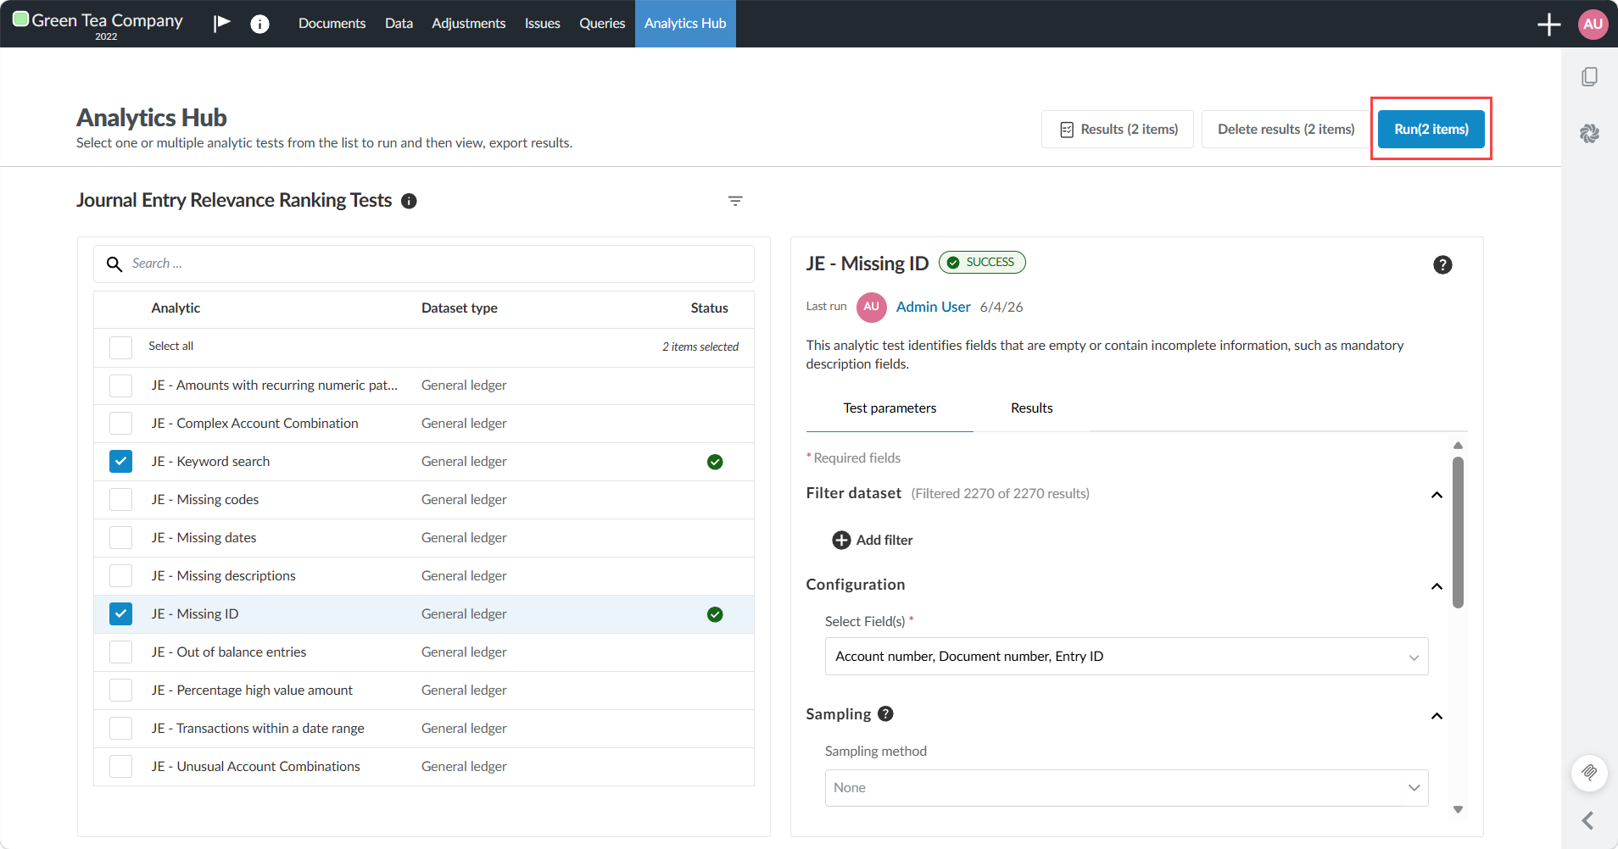
Task: Switch to the Test parameters tab
Action: [x=890, y=408]
